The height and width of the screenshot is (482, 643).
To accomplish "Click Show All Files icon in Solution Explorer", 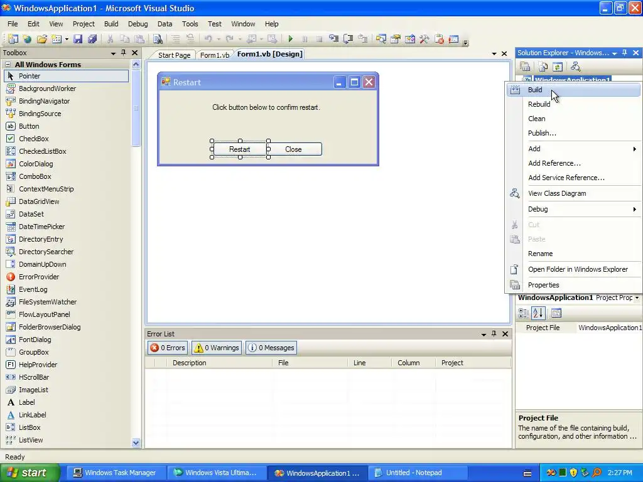I will click(x=543, y=67).
